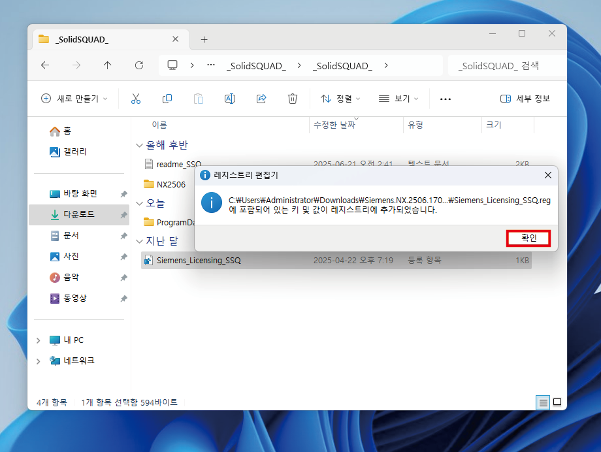Click the pin icon beside 문서

pos(123,236)
